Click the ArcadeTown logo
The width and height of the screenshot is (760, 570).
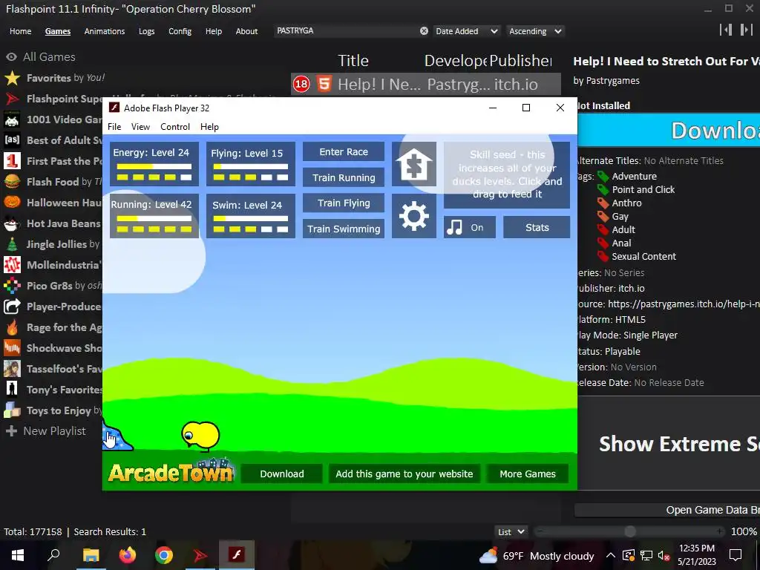tap(171, 471)
